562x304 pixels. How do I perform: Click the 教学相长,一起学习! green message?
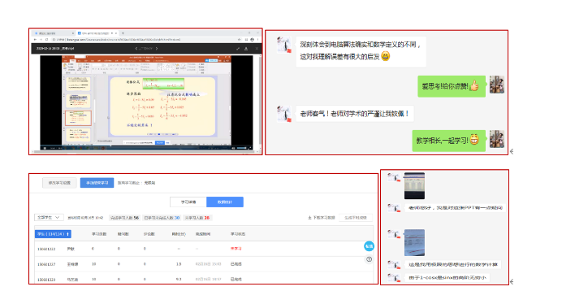(449, 141)
